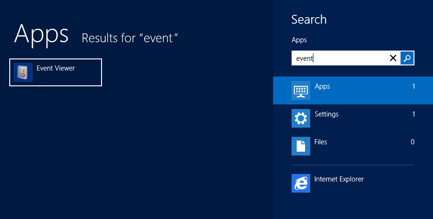Click the large "Apps" page heading
Image resolution: width=433 pixels, height=219 pixels.
(x=41, y=34)
